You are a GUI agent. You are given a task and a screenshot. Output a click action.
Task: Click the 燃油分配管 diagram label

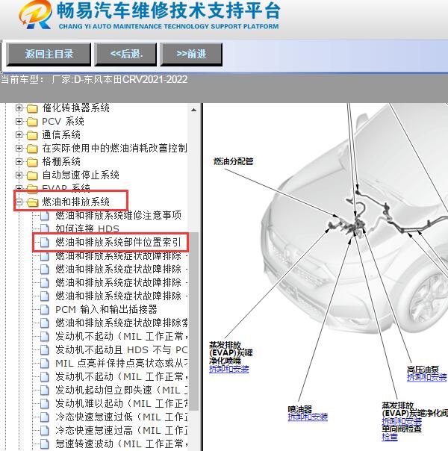pos(233,161)
